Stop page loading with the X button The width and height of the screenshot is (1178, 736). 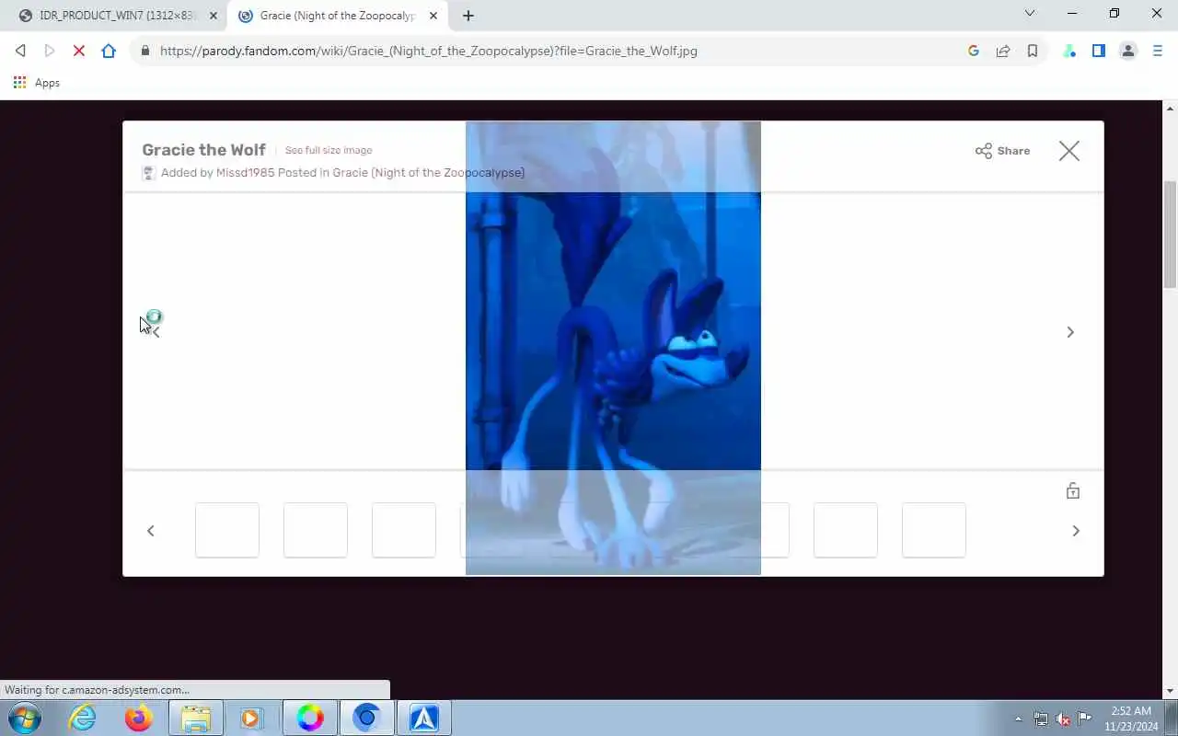(x=79, y=51)
